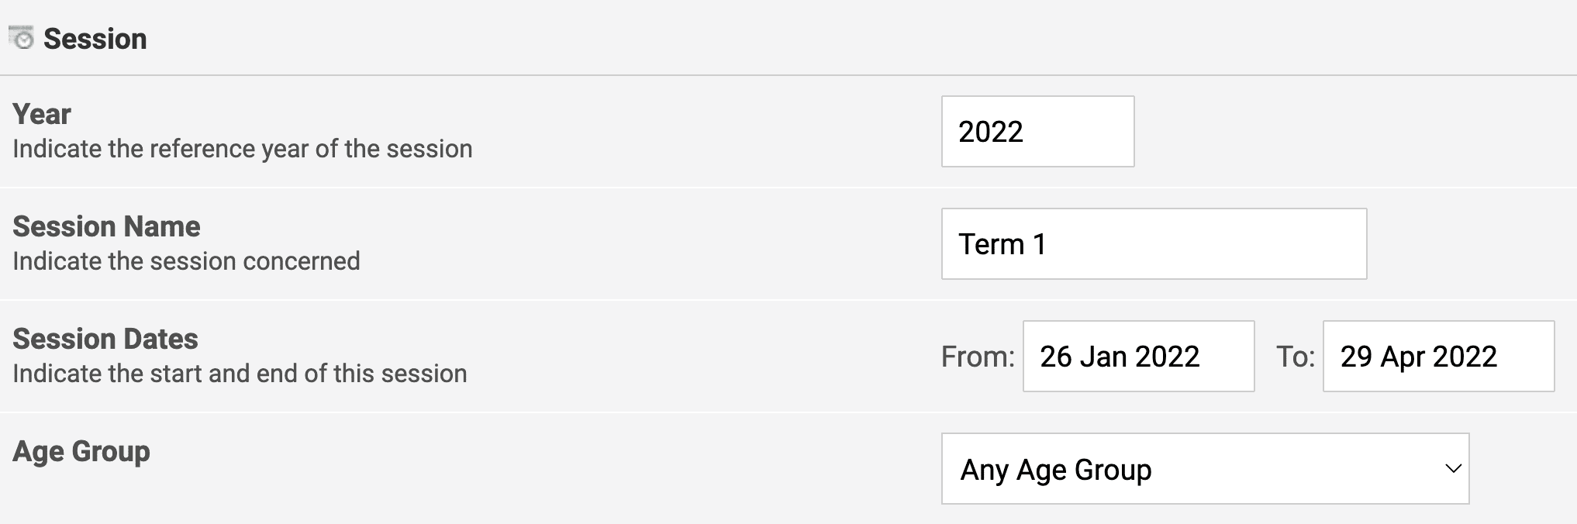Click the chevron arrow of Age Group dropdown
The image size is (1577, 524).
click(x=1453, y=469)
